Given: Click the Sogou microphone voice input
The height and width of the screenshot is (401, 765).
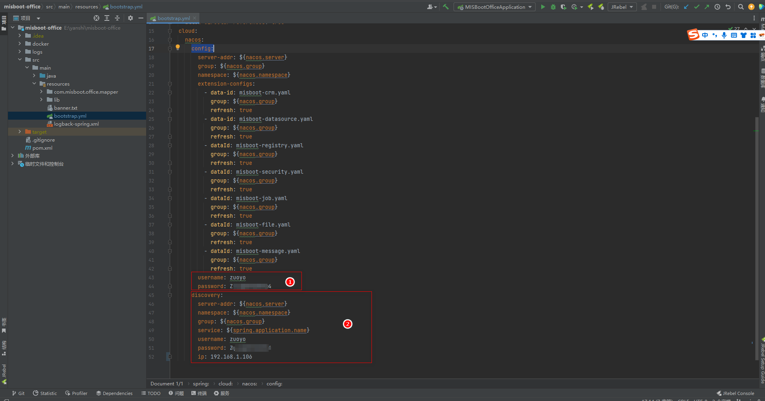Looking at the screenshot, I should pyautogui.click(x=724, y=35).
